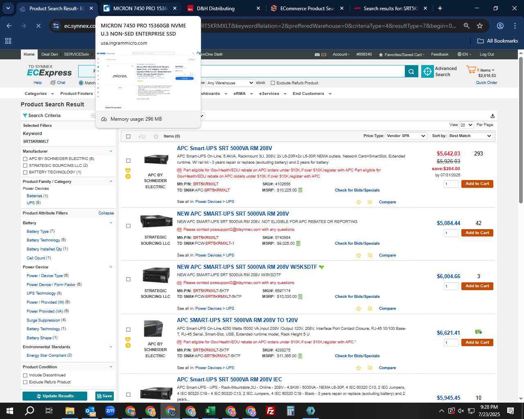Viewport: 524px width, 419px height.
Task: Check APC BY SCHNEIDER ELECTRIC manufacturer filter
Action: (x=25, y=159)
